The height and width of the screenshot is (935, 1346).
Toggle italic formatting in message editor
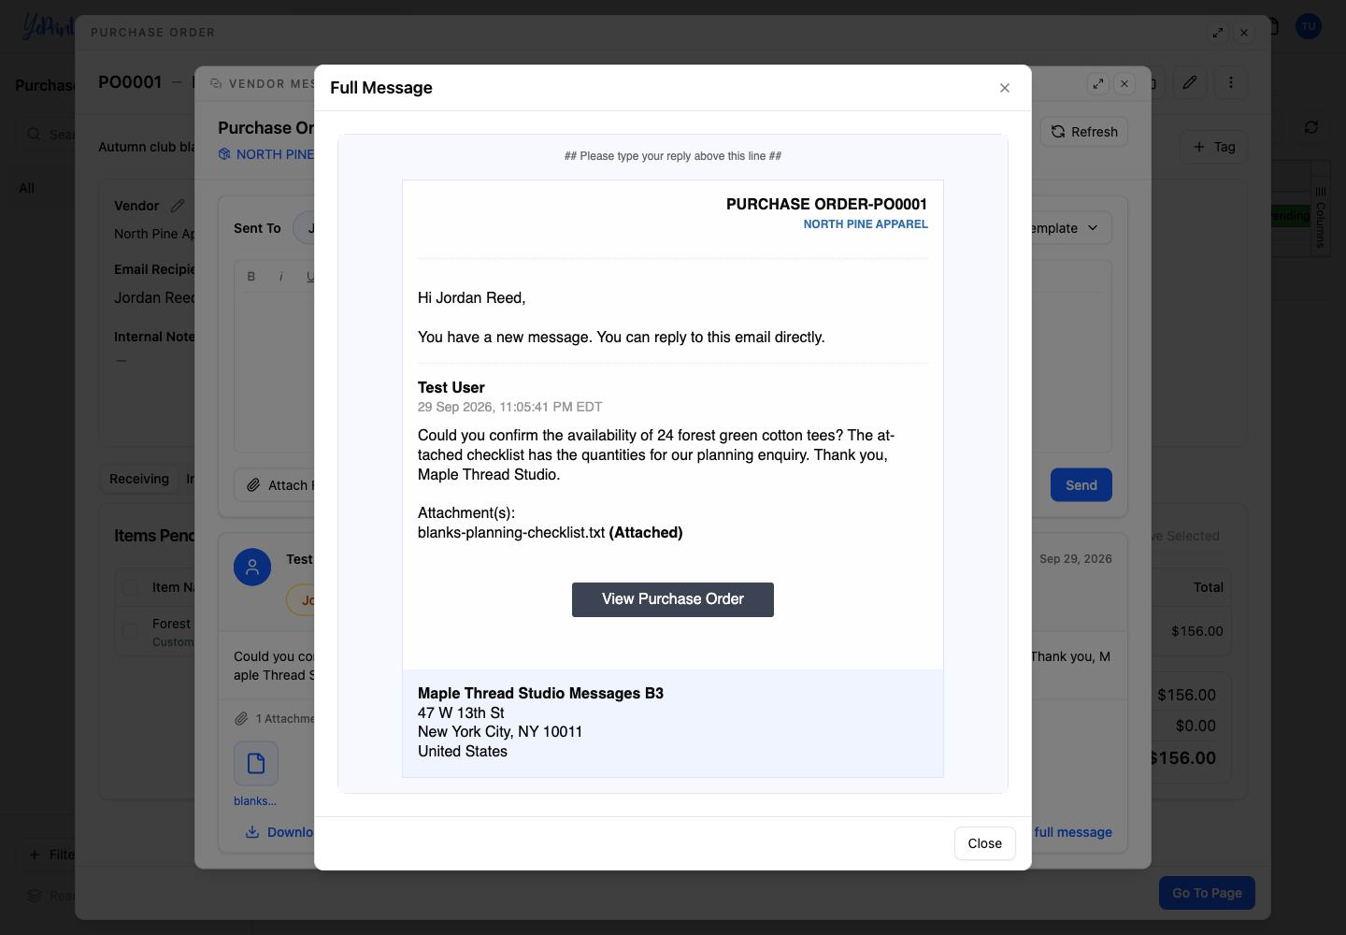pyautogui.click(x=280, y=277)
